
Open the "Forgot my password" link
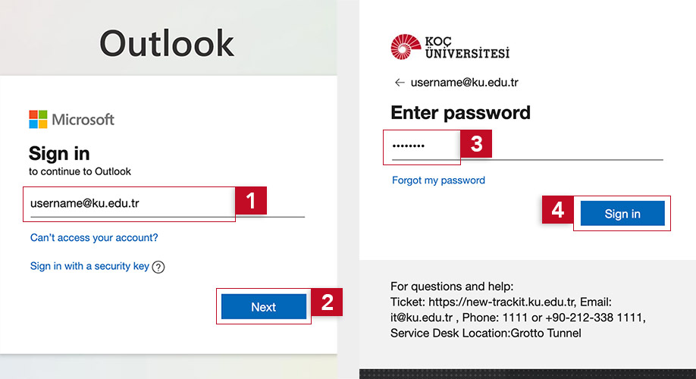click(x=438, y=180)
